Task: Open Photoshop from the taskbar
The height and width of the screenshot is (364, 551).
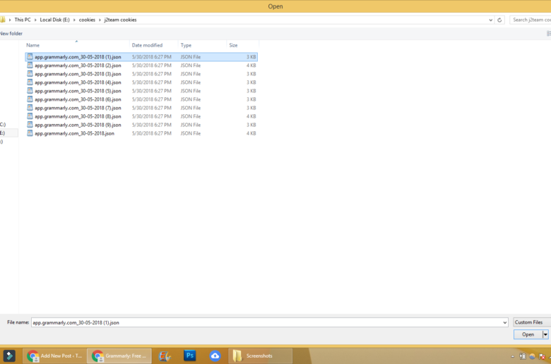Action: pos(190,356)
